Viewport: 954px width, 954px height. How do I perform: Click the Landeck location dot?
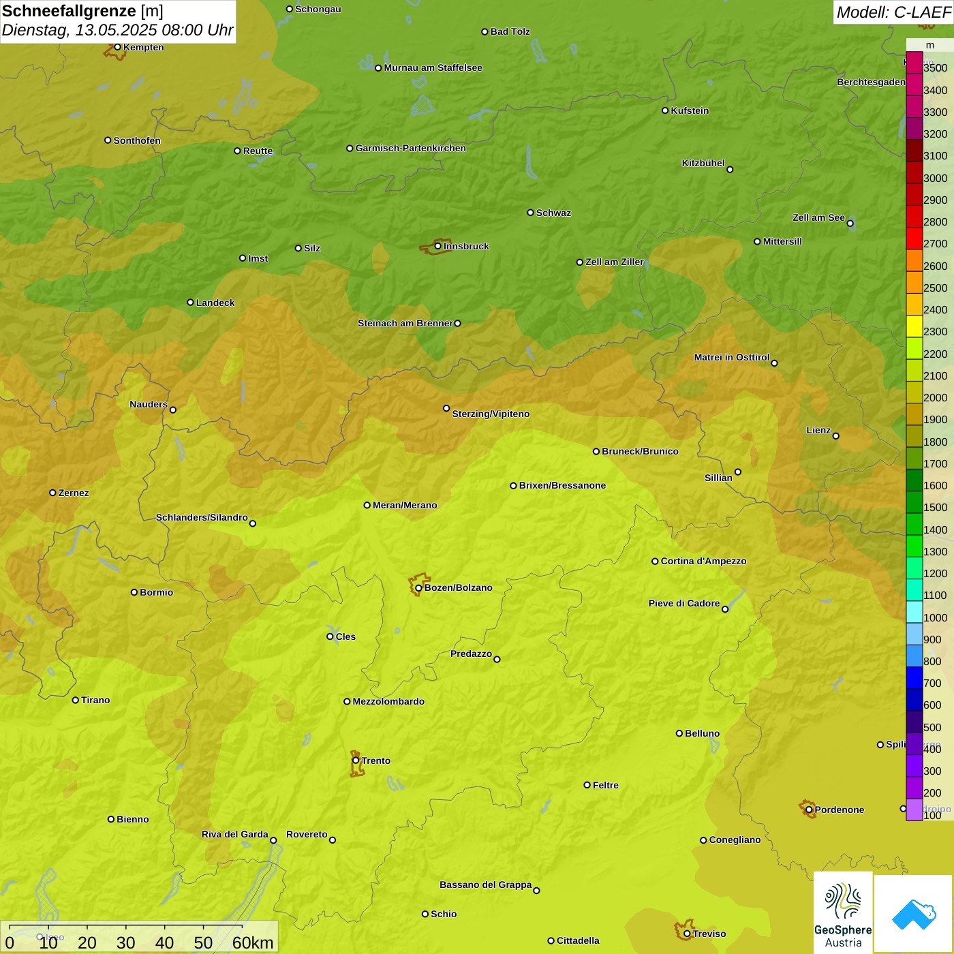(x=190, y=303)
